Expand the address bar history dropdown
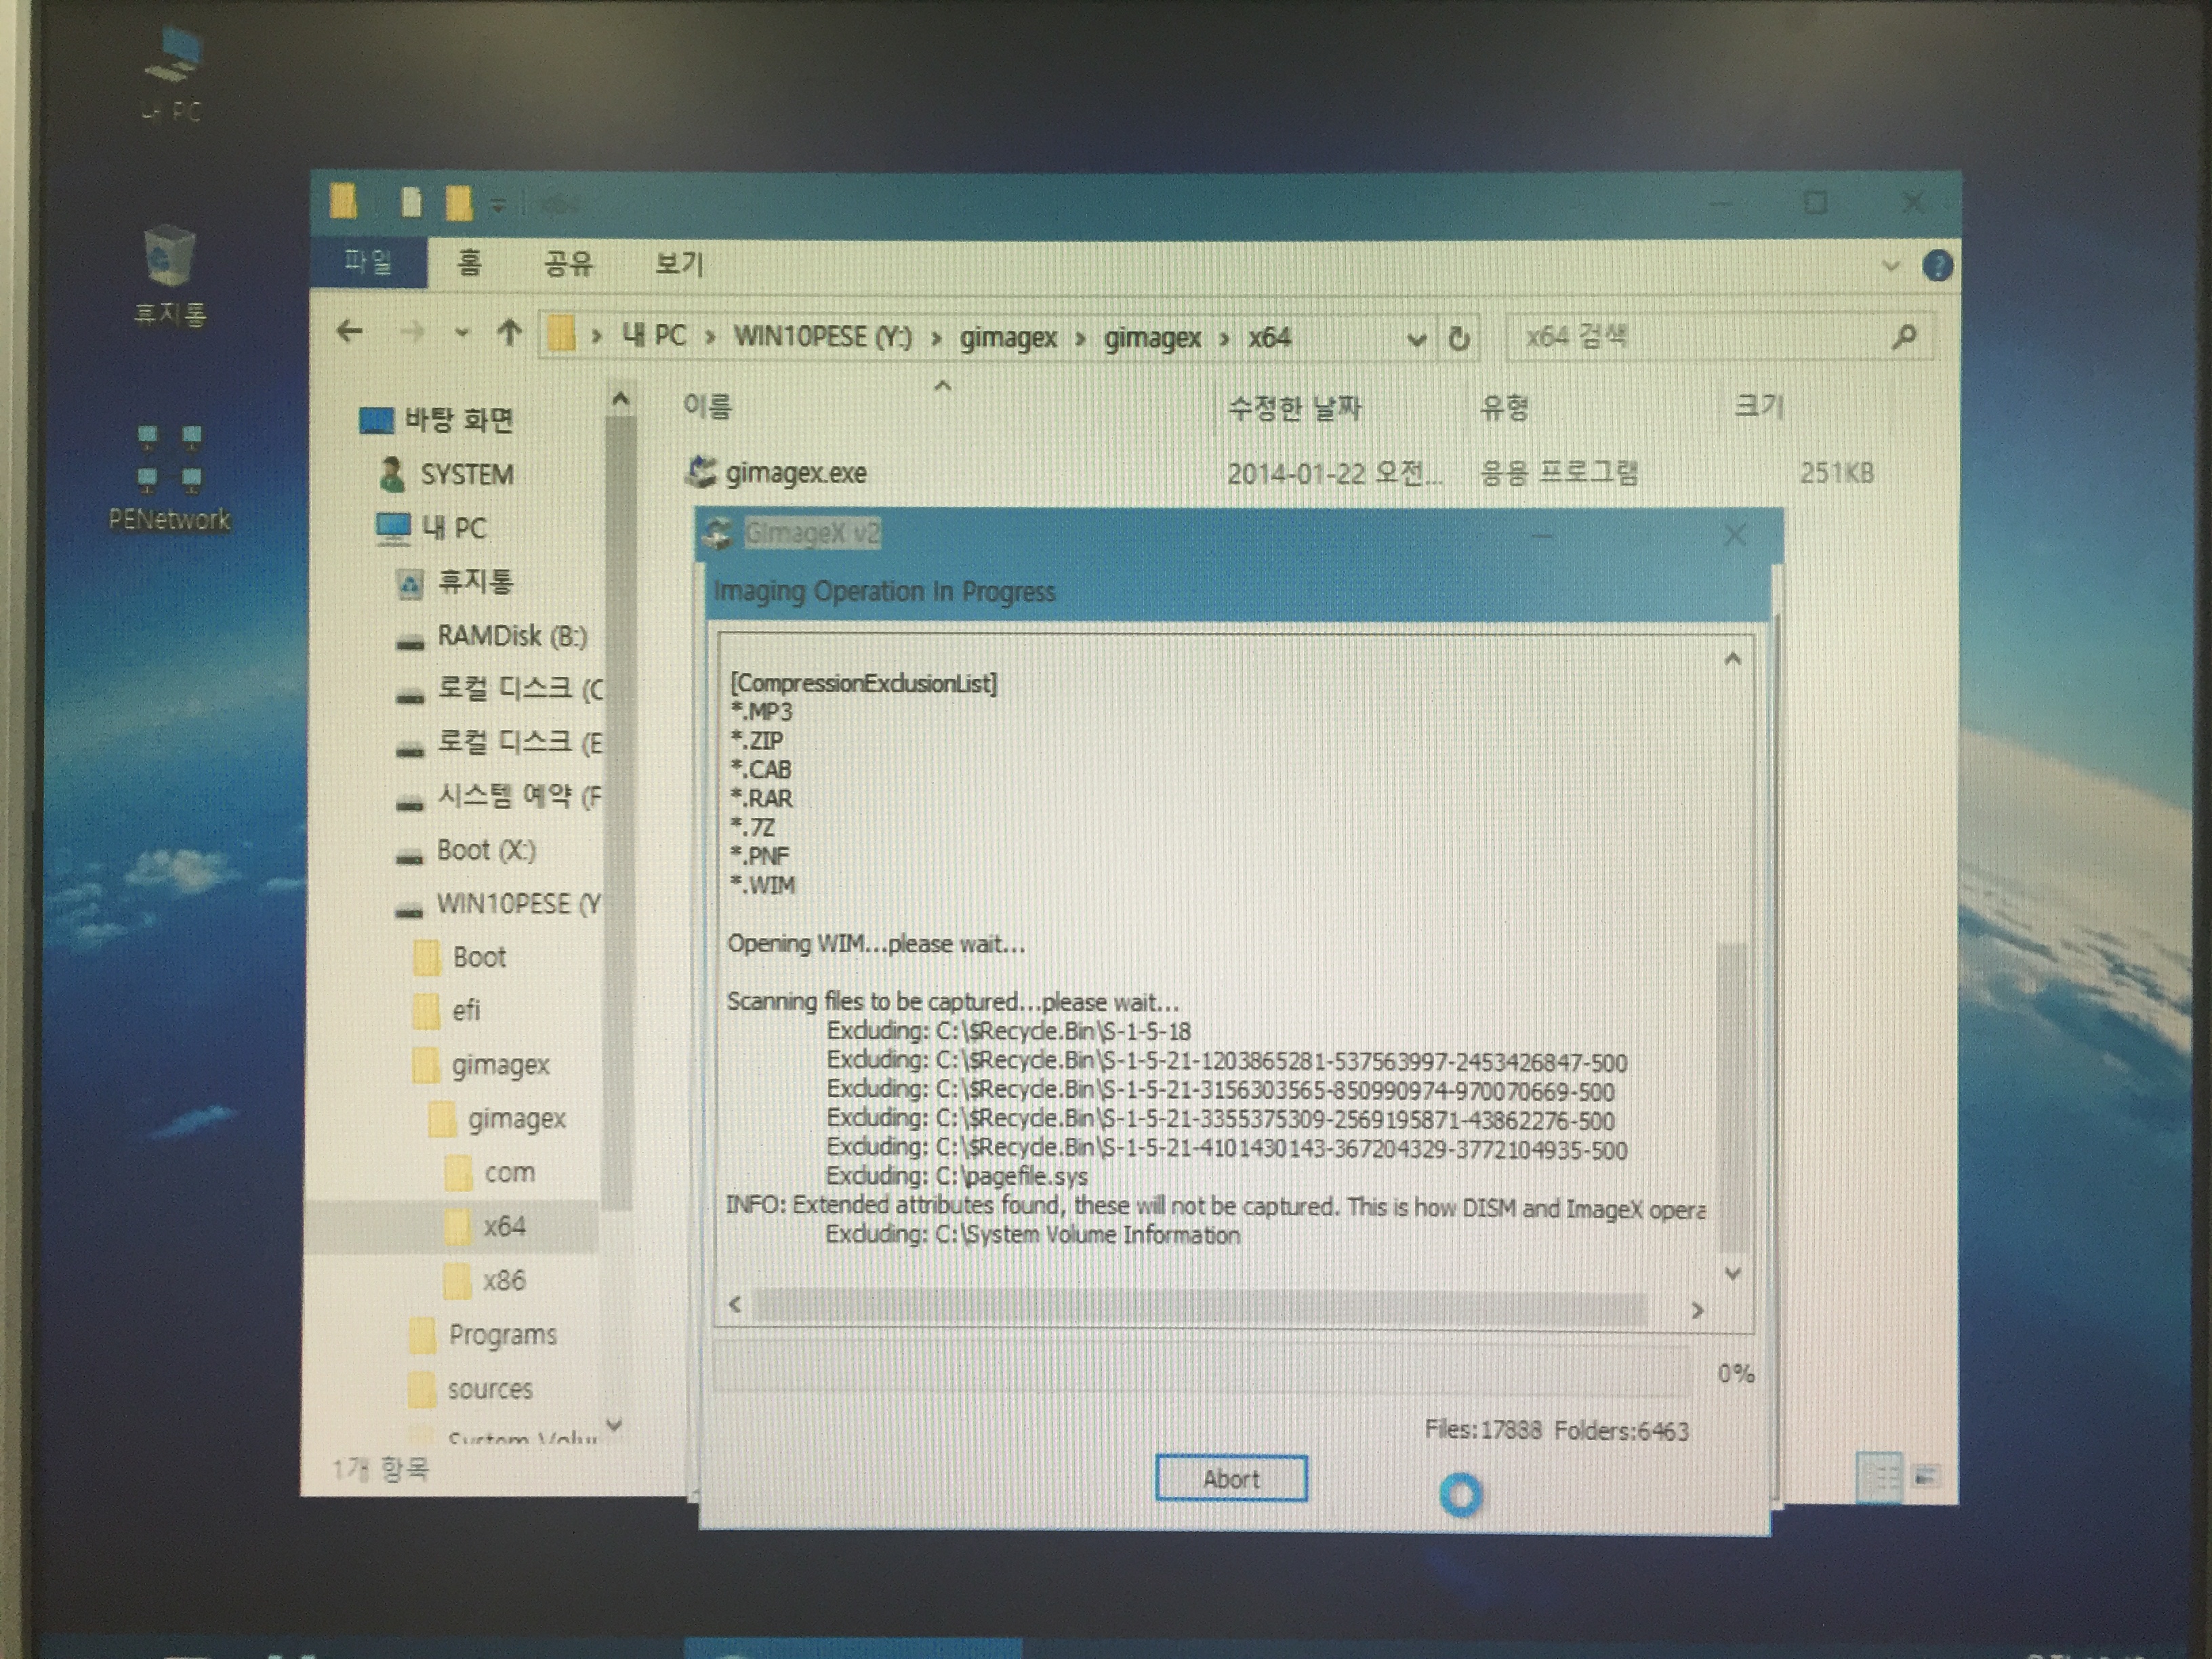The image size is (2212, 1659). pos(1416,339)
